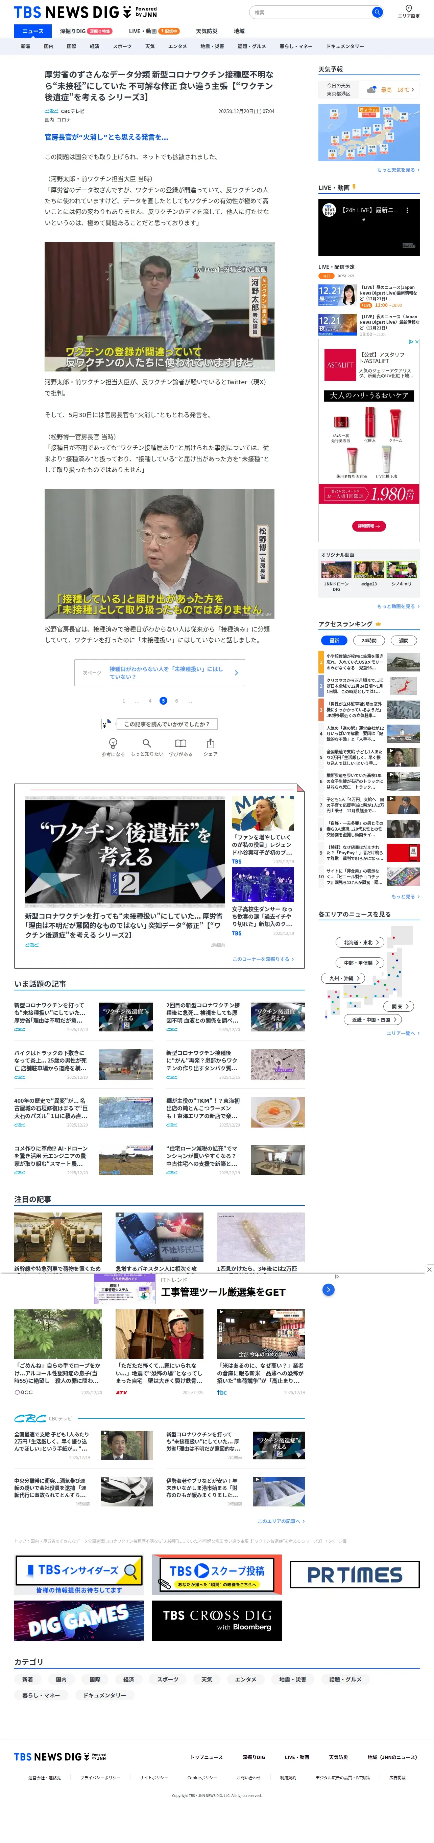
Task: Select 週間 ranking filter
Action: [x=404, y=640]
